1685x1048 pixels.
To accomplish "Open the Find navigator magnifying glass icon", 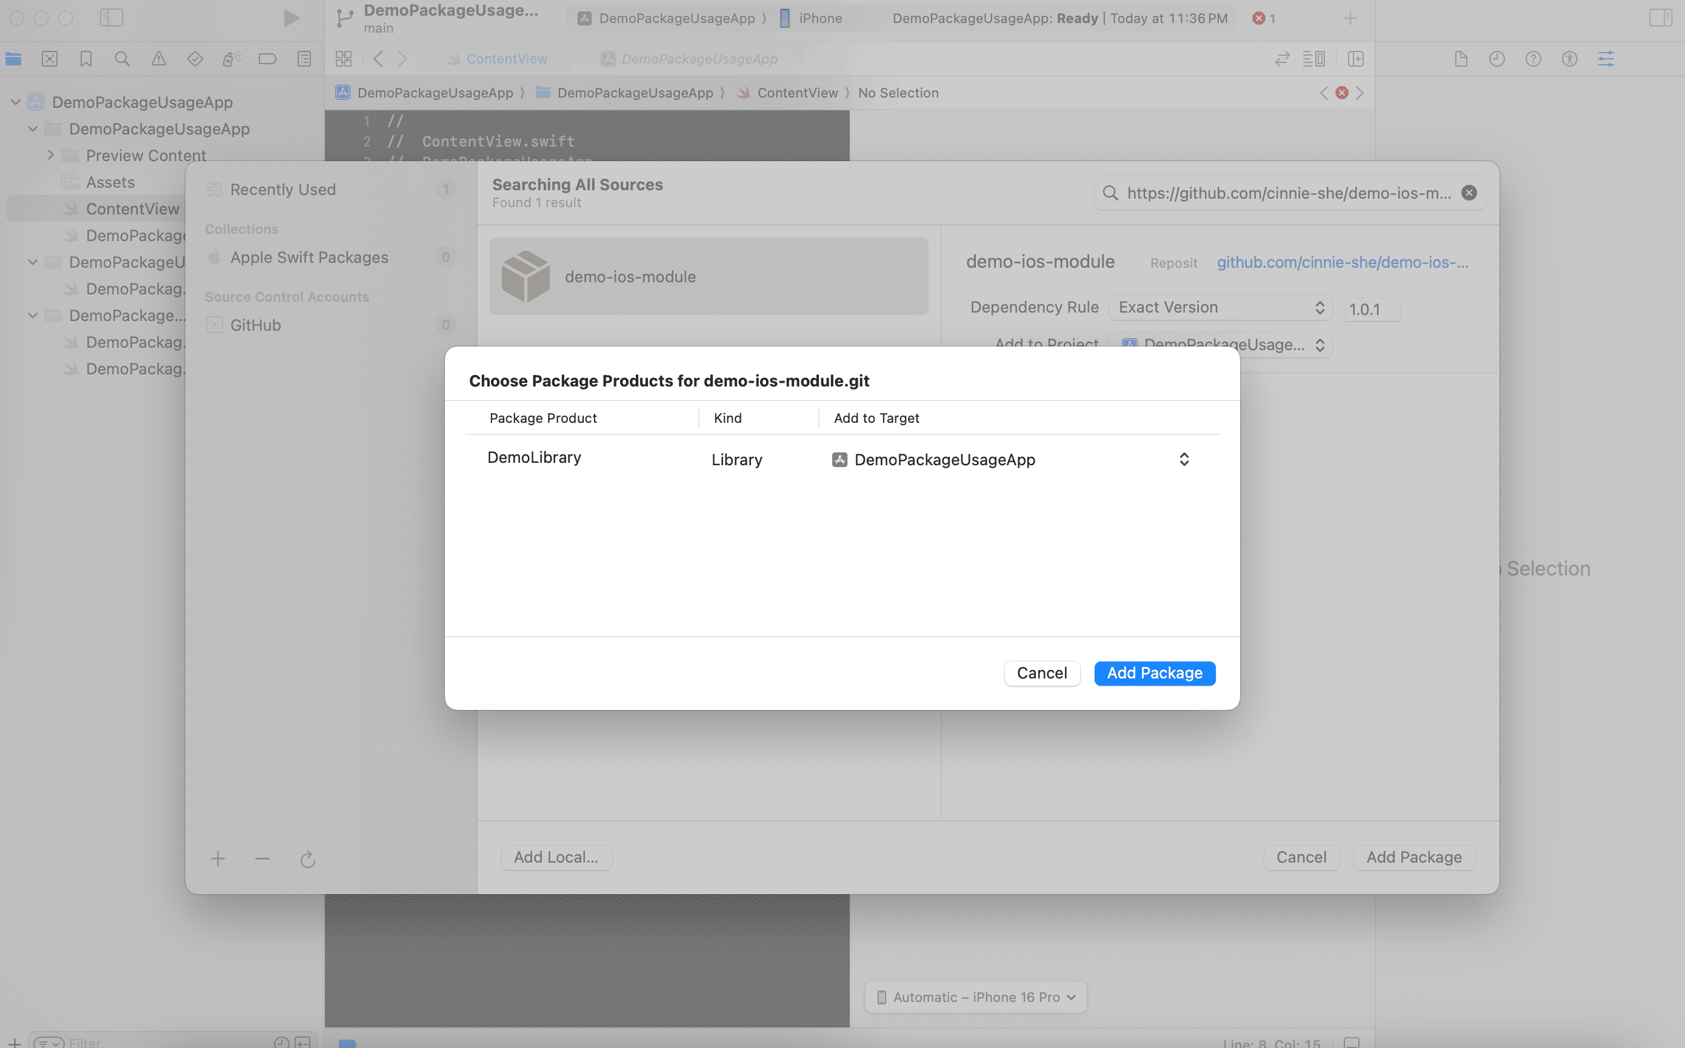I will (x=122, y=59).
